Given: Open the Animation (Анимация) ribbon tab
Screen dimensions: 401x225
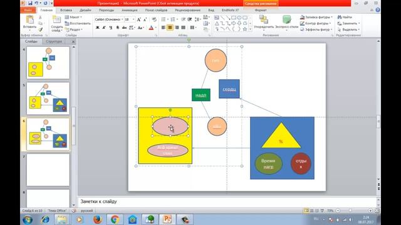Looking at the screenshot, I should 130,10.
